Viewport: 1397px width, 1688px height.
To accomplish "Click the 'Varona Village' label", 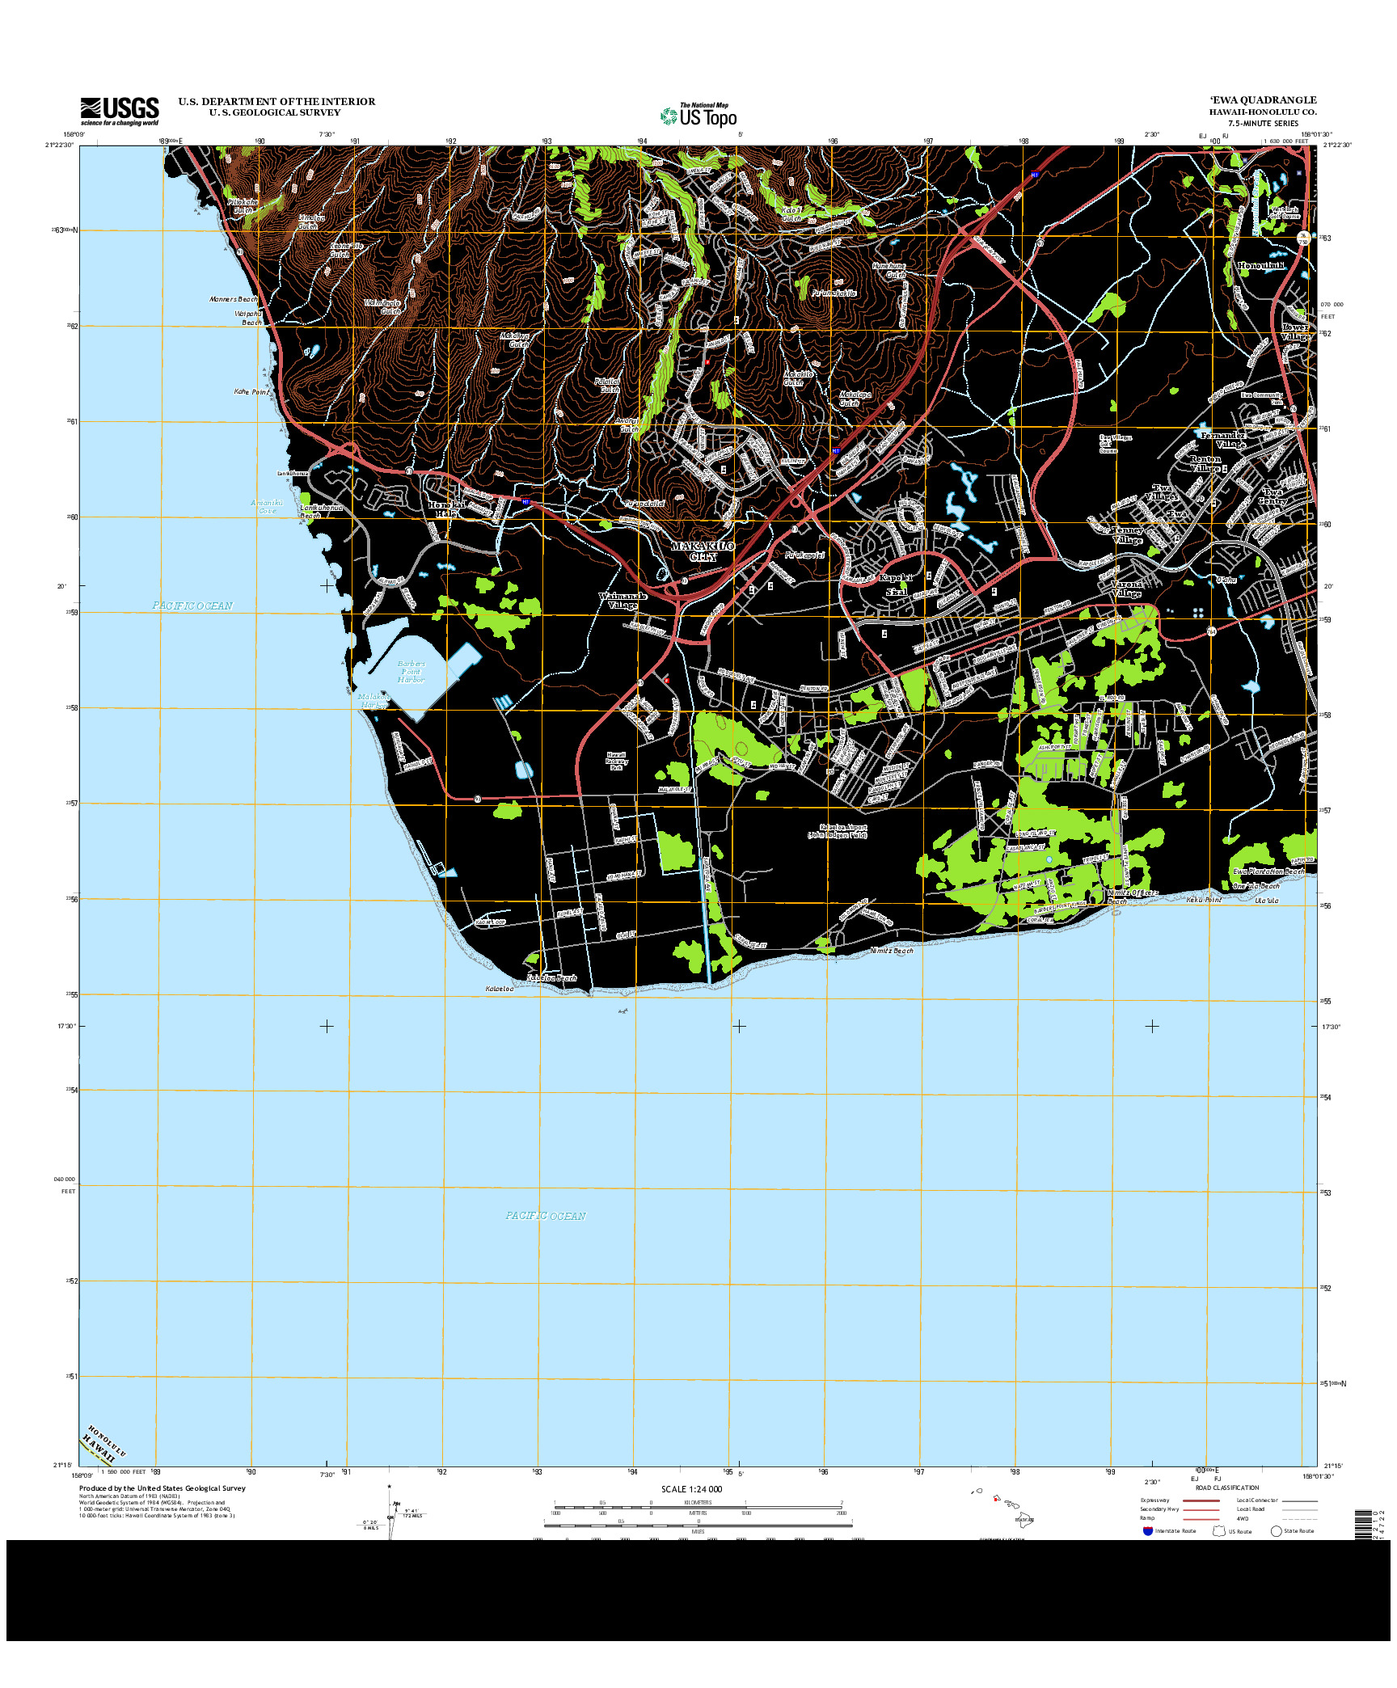I will (x=1126, y=589).
